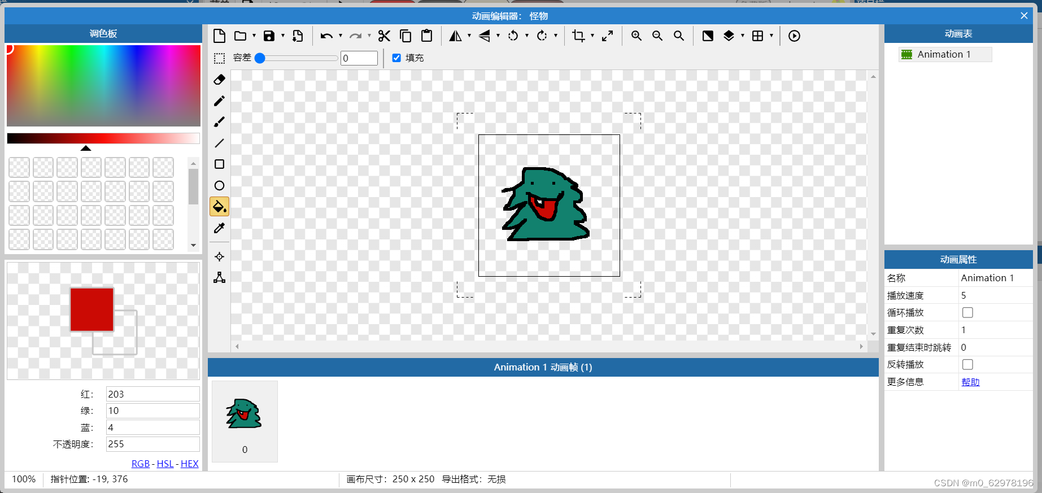This screenshot has width=1042, height=493.
Task: Click the Paste clipboard icon
Action: (427, 36)
